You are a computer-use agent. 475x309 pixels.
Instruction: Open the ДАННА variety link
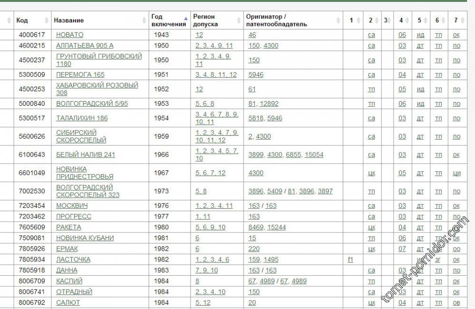click(66, 270)
